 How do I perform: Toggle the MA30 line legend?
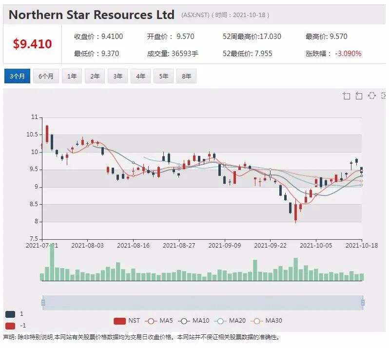click(266, 321)
